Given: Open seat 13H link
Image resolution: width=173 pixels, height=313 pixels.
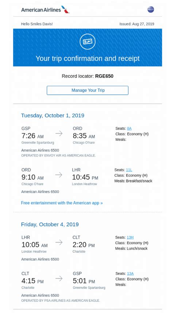Looking at the screenshot, I should pos(130,237).
